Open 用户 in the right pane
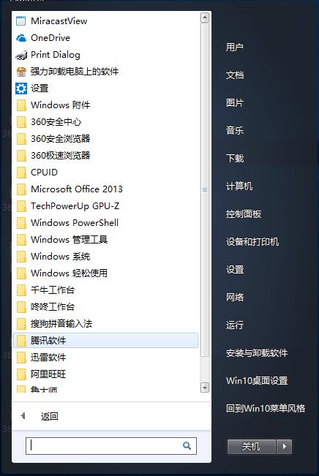Screen dimensions: 319x476 pos(235,48)
